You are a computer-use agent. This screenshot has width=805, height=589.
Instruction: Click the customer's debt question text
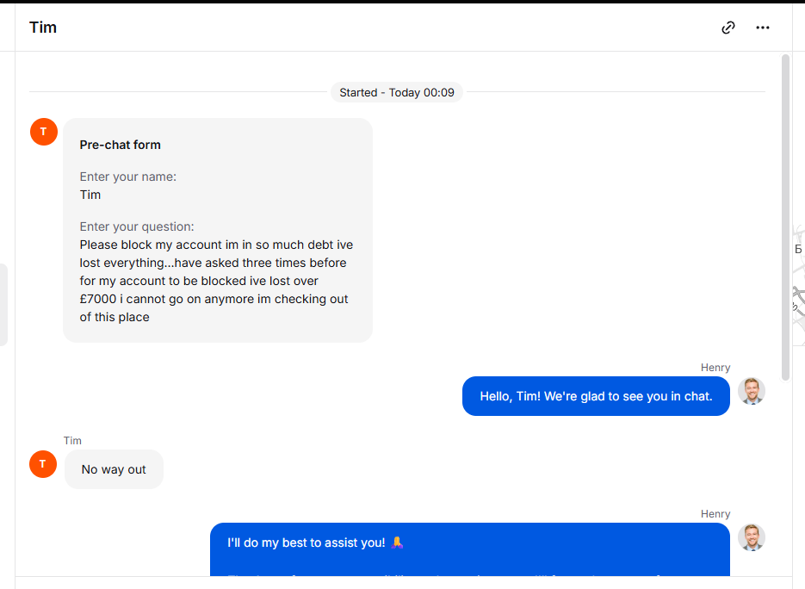tap(216, 281)
